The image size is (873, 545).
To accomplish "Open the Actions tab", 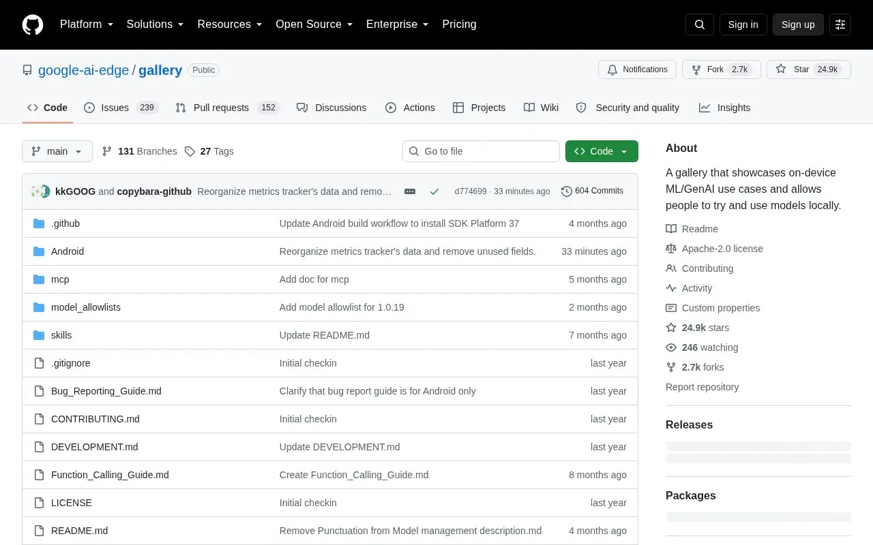I will coord(410,108).
